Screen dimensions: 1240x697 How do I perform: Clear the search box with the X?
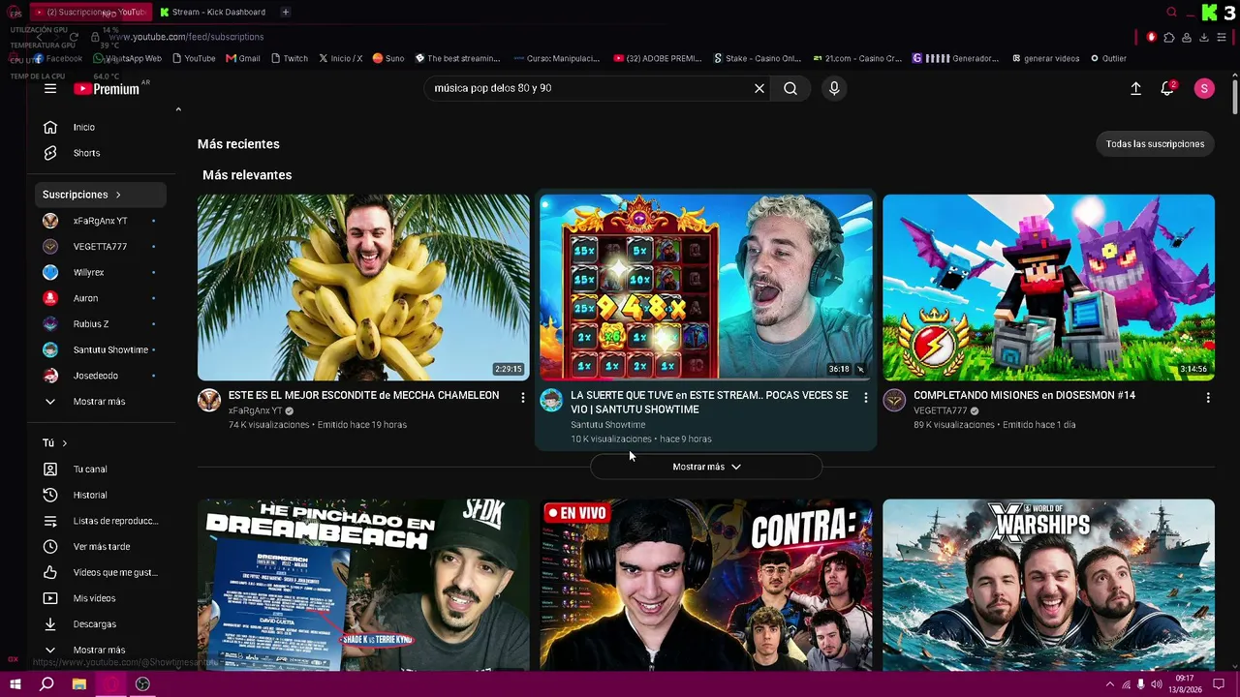(759, 88)
